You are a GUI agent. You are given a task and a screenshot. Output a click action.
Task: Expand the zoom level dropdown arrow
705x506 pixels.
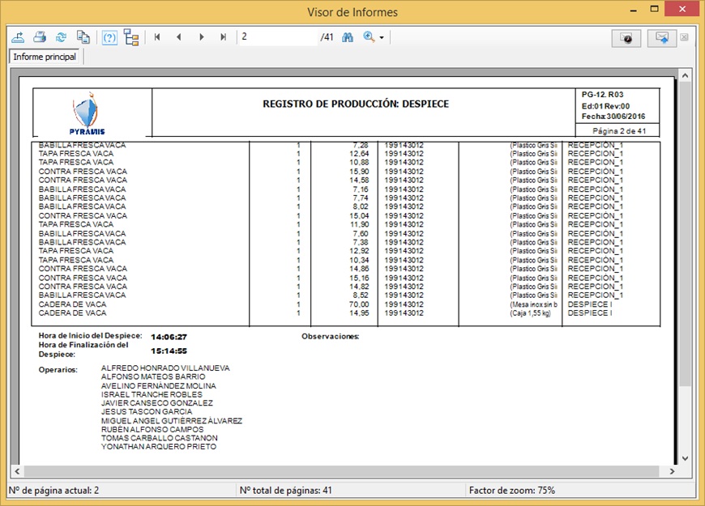pyautogui.click(x=382, y=38)
